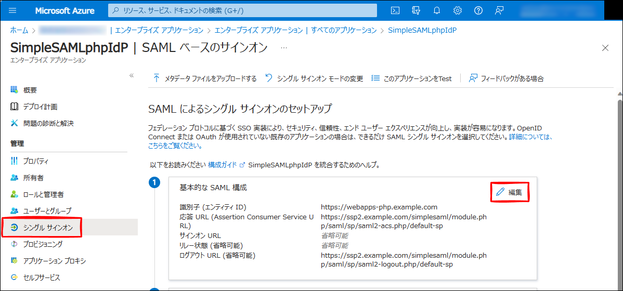Open the directory and subscription filter icon
Image resolution: width=623 pixels, height=291 pixels.
(416, 10)
